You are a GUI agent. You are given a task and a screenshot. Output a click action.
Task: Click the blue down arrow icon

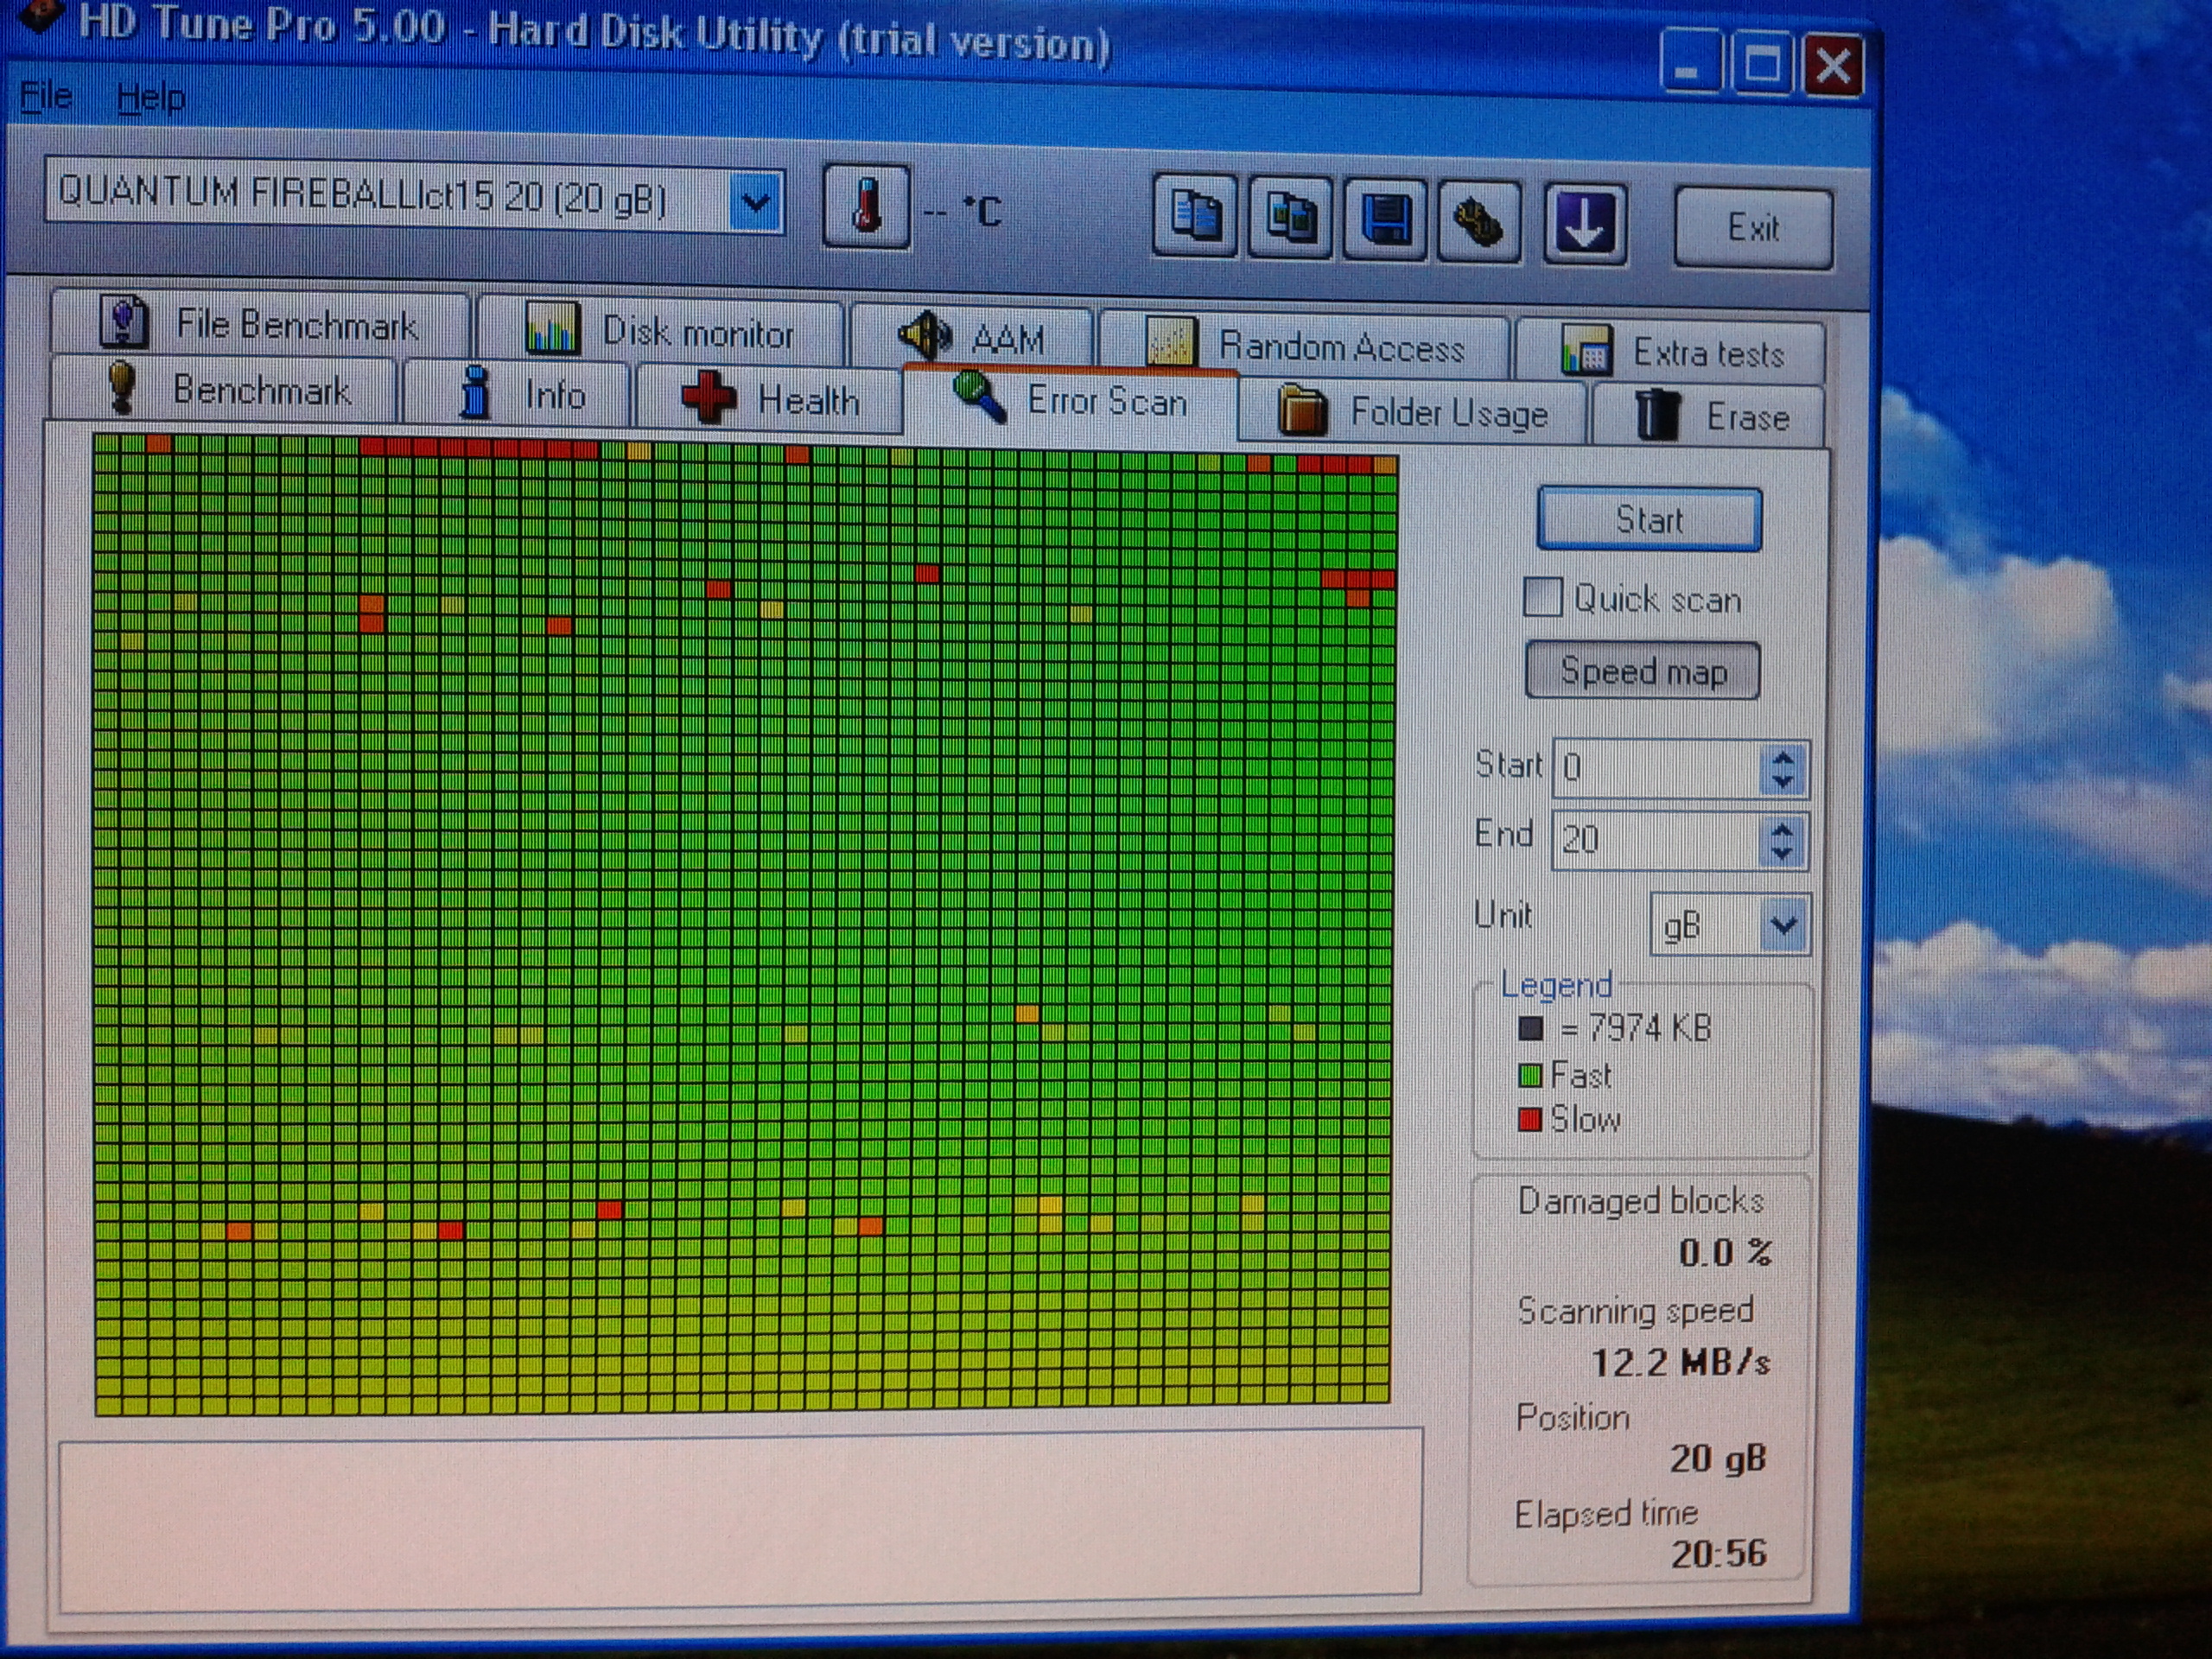point(1585,224)
